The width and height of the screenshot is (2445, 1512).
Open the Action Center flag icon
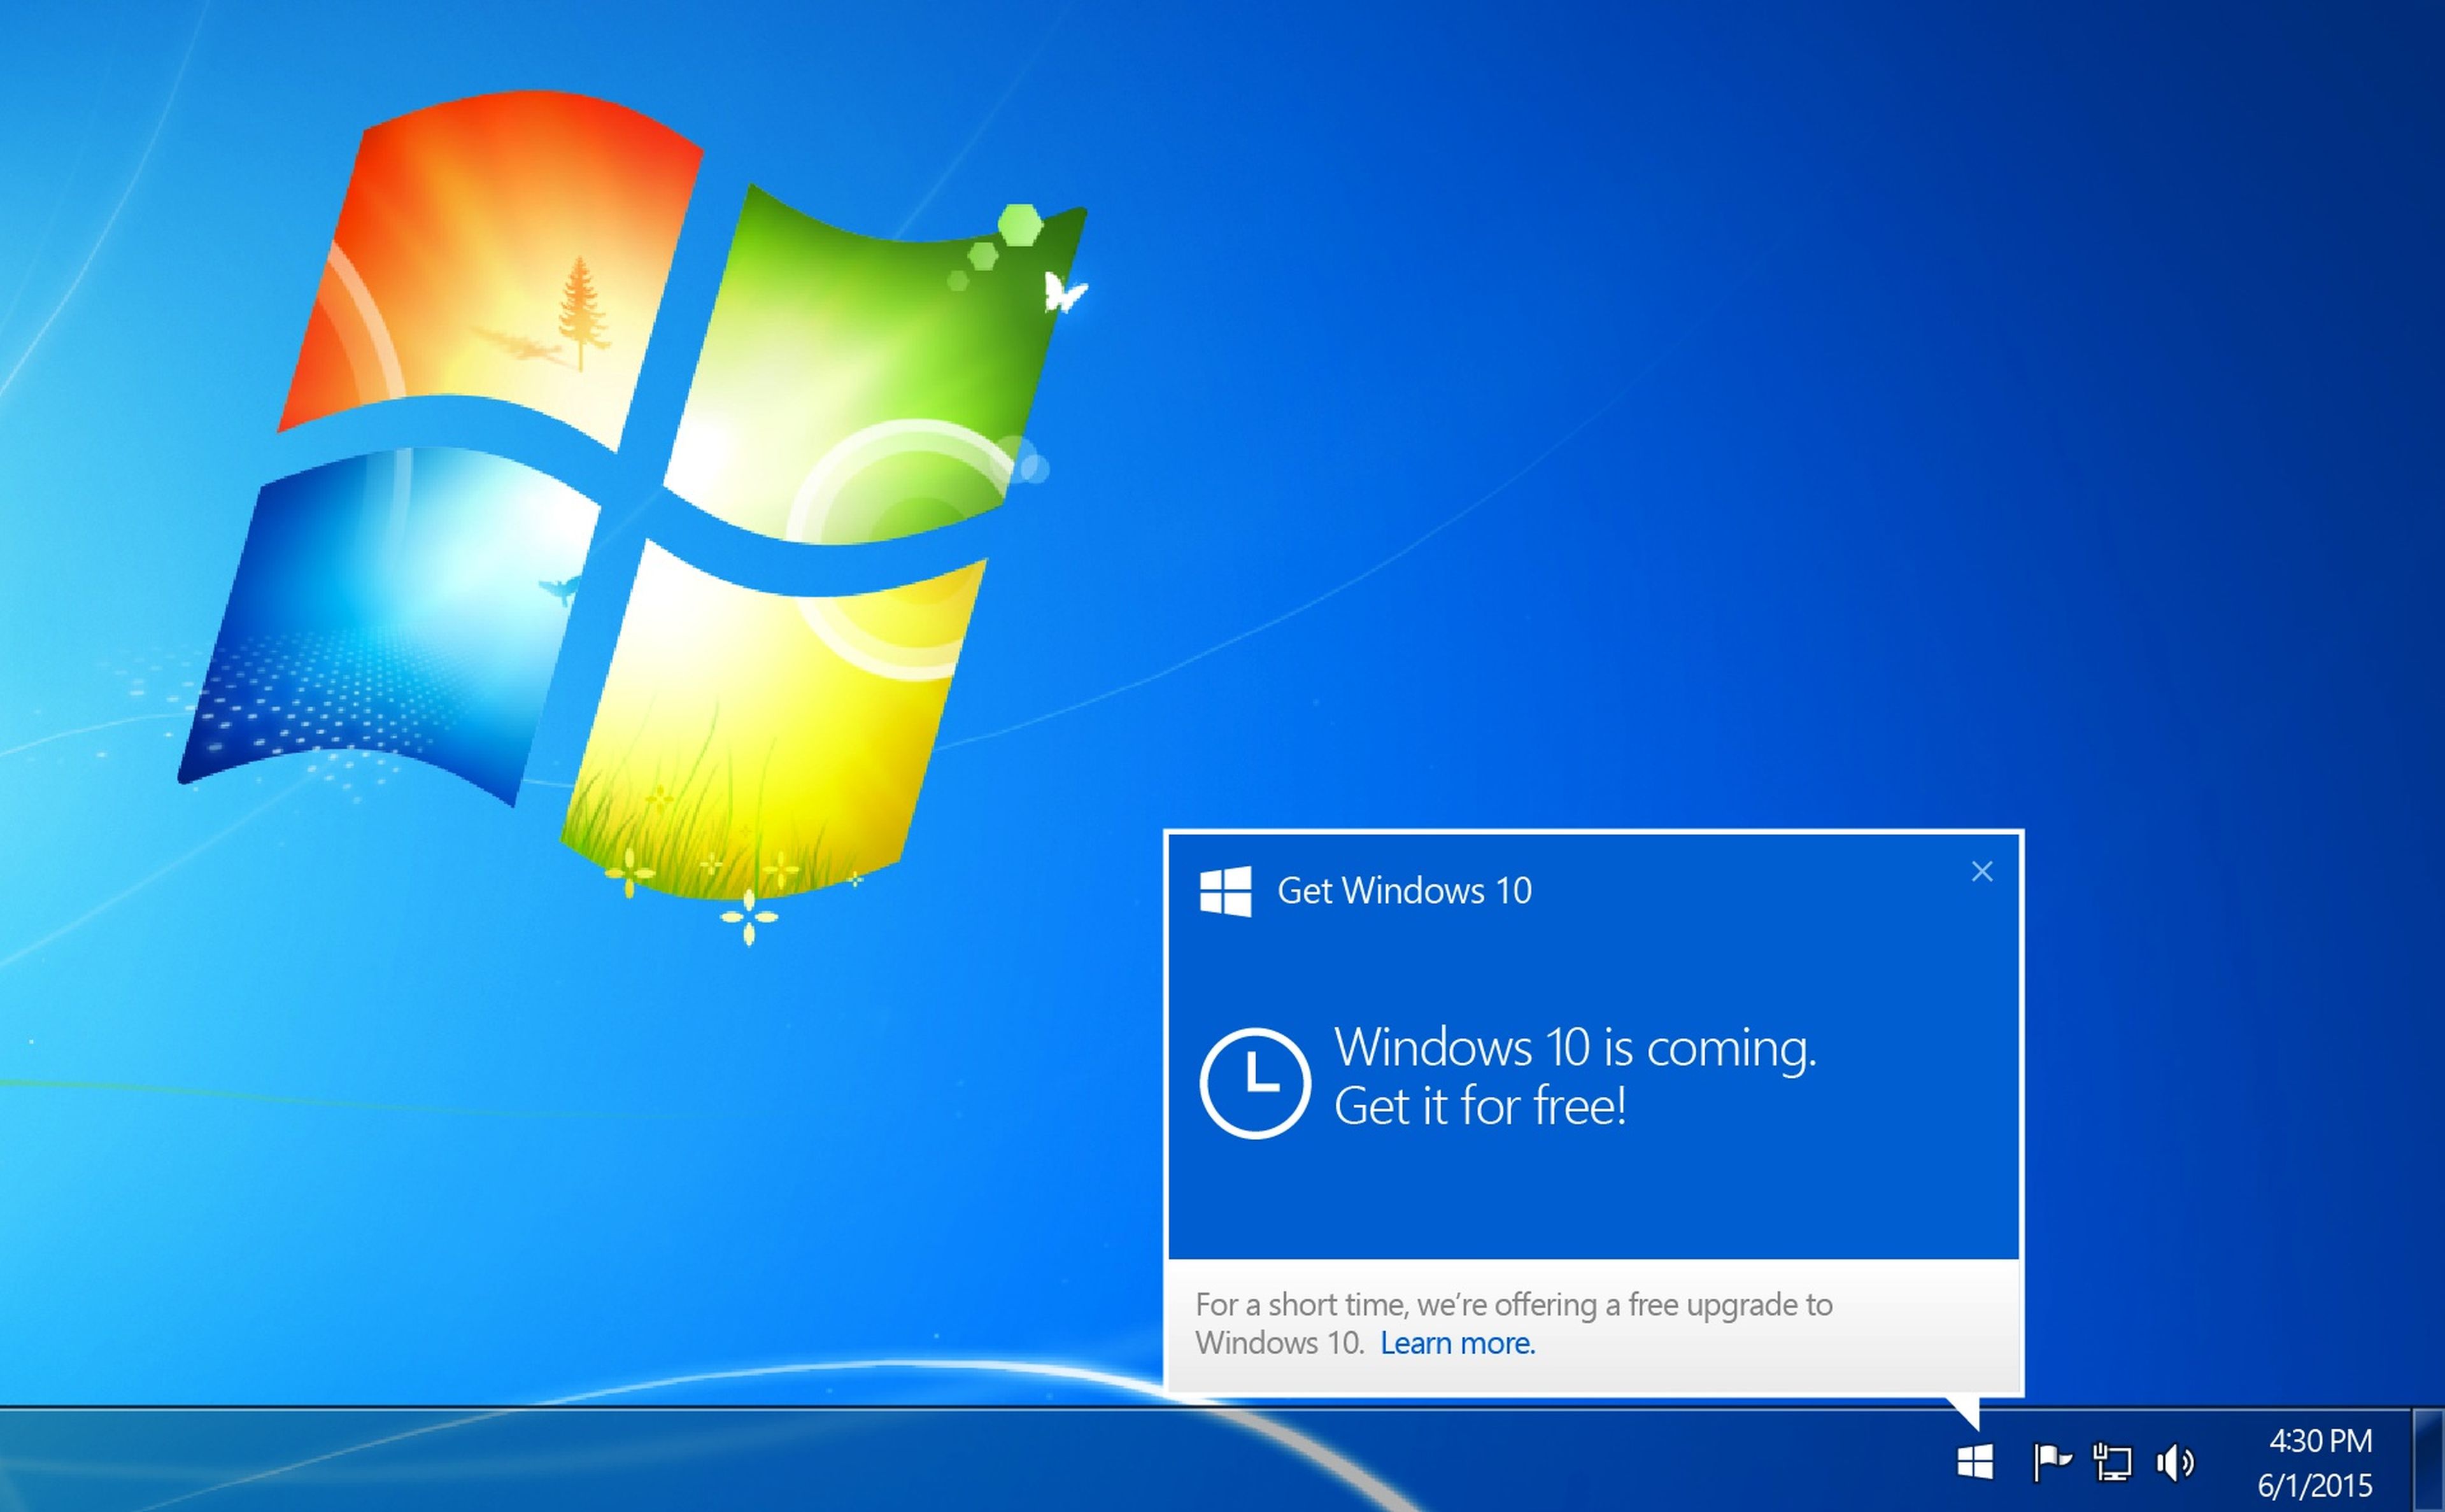tap(2051, 1462)
